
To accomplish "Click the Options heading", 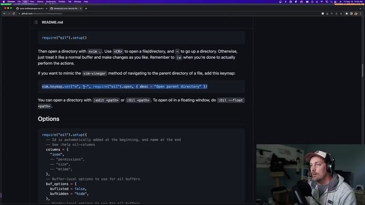I will tap(48, 119).
